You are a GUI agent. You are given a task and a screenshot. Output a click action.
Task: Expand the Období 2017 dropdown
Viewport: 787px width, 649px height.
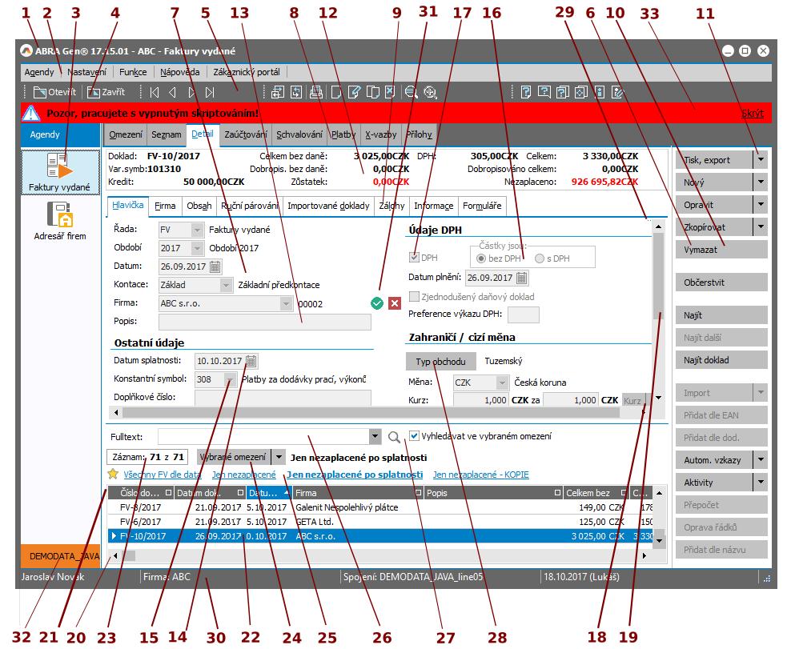pyautogui.click(x=197, y=248)
